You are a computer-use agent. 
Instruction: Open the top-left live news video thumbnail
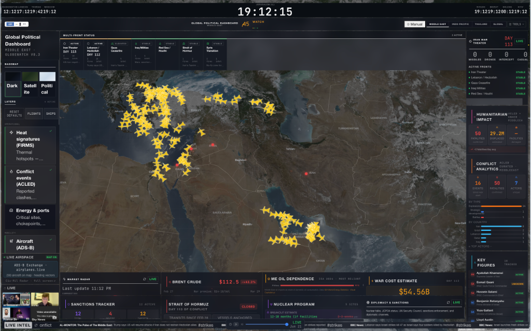pos(16,299)
